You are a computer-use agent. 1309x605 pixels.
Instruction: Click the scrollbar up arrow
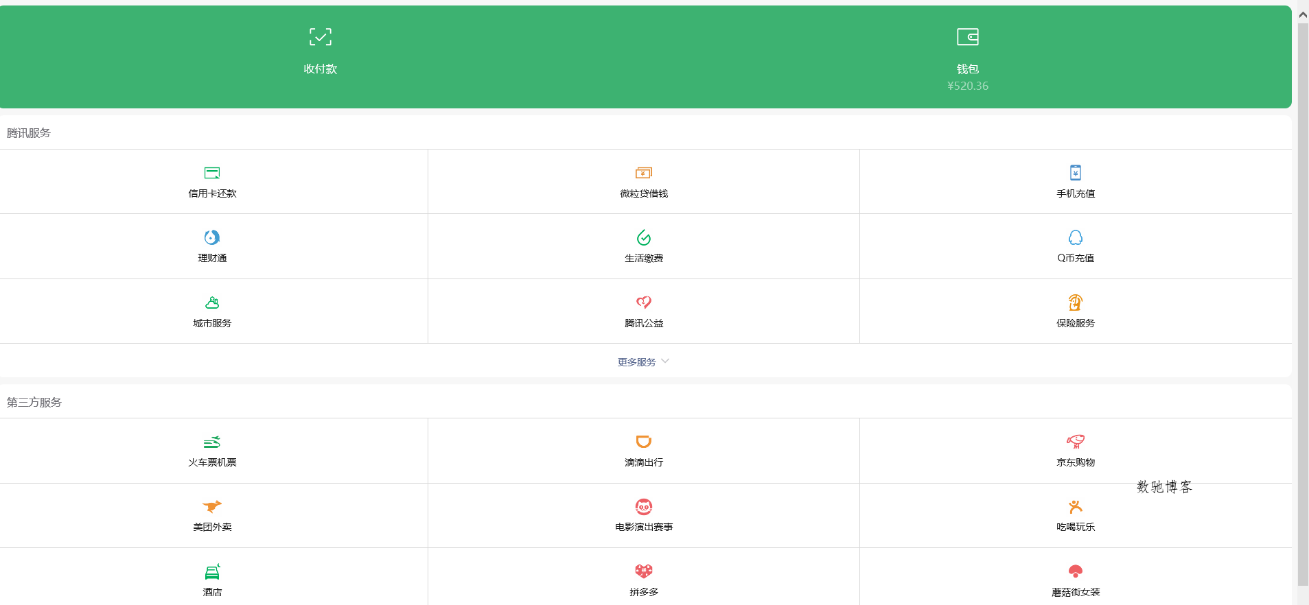coord(1303,15)
